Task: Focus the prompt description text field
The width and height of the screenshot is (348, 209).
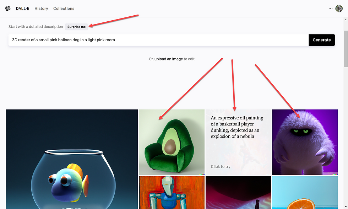Action: coord(158,40)
